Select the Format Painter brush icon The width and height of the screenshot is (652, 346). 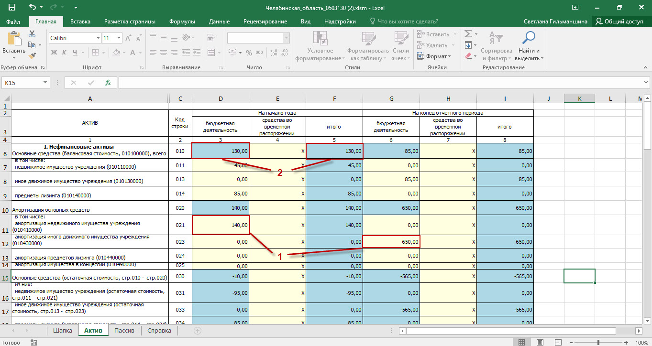pos(32,55)
